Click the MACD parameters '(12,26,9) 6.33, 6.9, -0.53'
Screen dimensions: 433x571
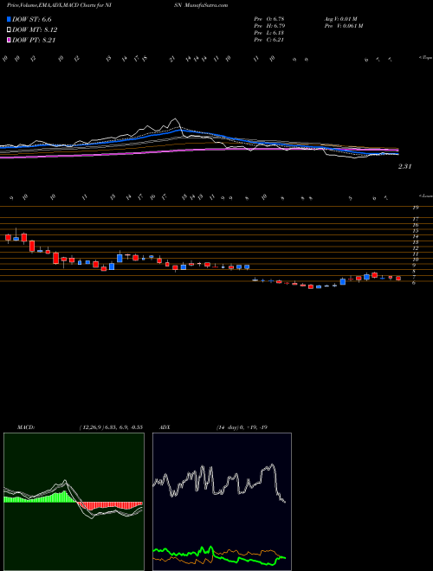coord(111,427)
